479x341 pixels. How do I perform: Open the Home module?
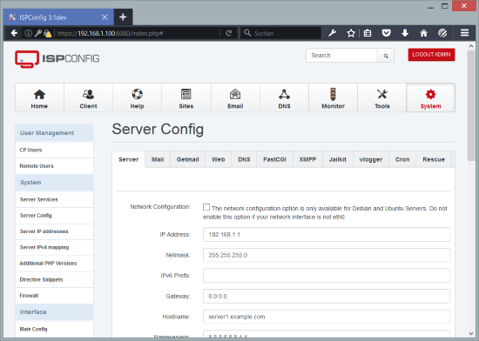[x=39, y=98]
